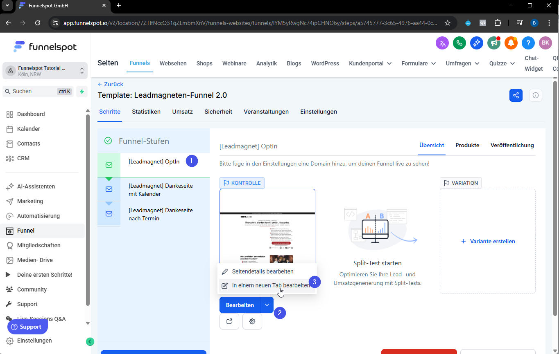
Task: Click the Suchen search field
Action: pyautogui.click(x=38, y=92)
